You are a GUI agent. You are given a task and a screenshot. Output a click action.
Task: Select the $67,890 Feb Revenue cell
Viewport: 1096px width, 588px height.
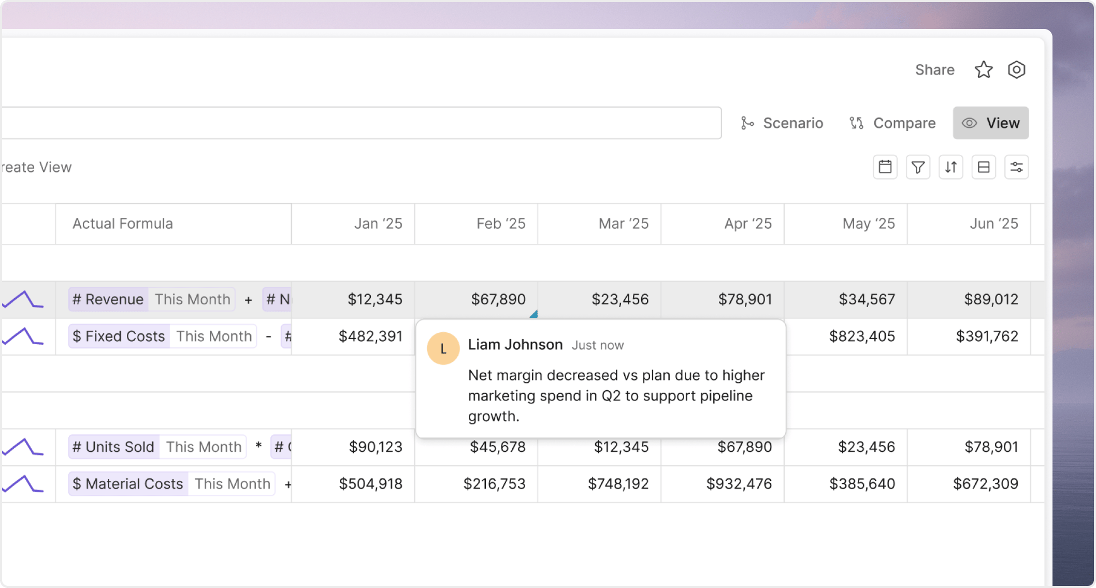coord(477,300)
